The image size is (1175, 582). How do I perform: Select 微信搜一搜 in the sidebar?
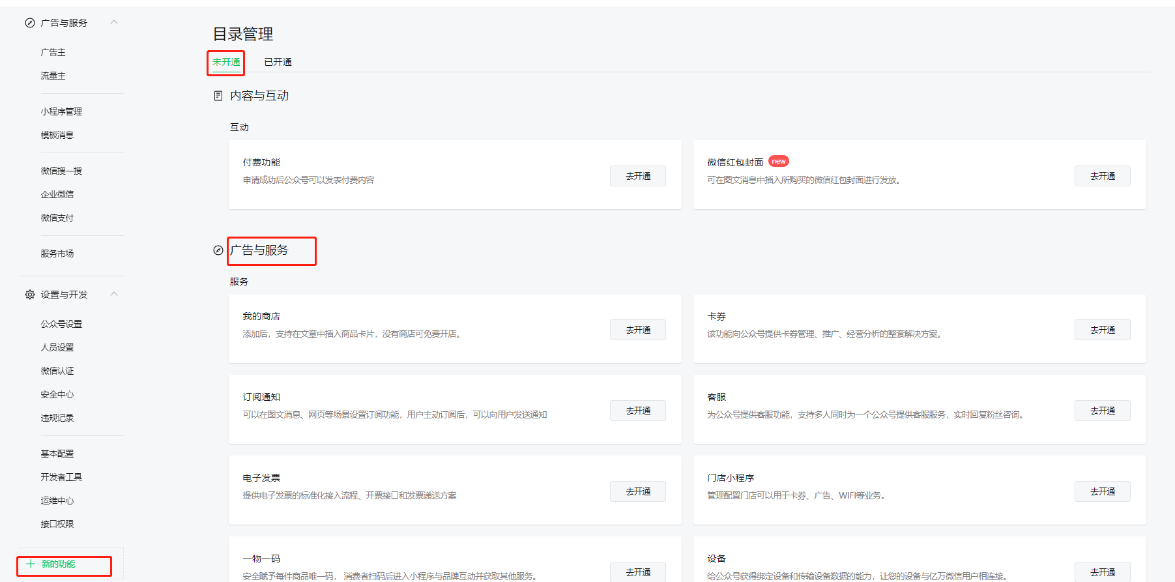coord(61,171)
